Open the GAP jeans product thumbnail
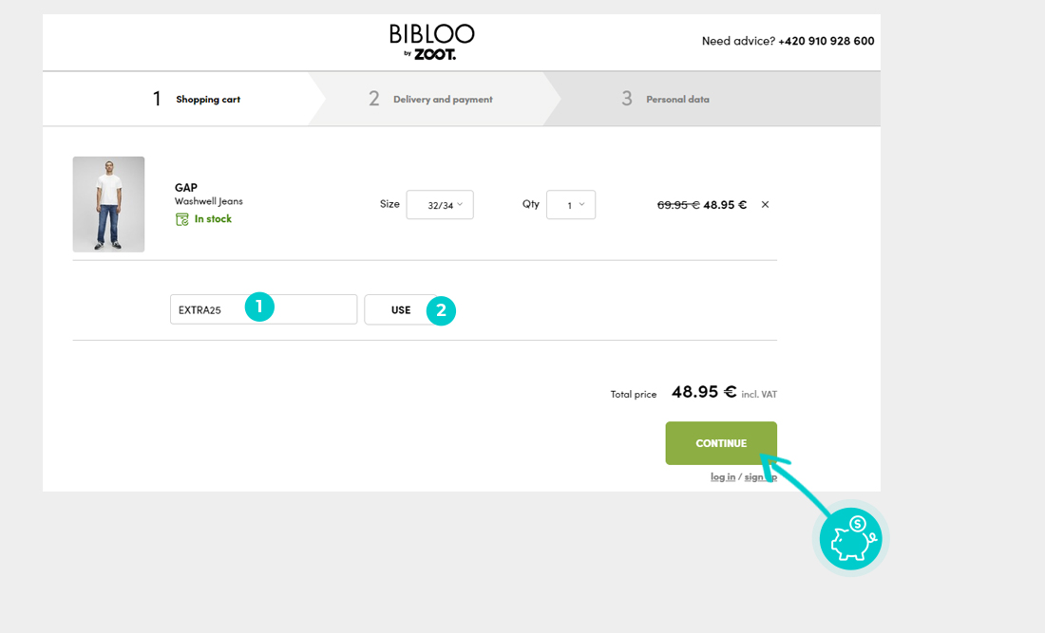This screenshot has width=1045, height=633. (109, 204)
